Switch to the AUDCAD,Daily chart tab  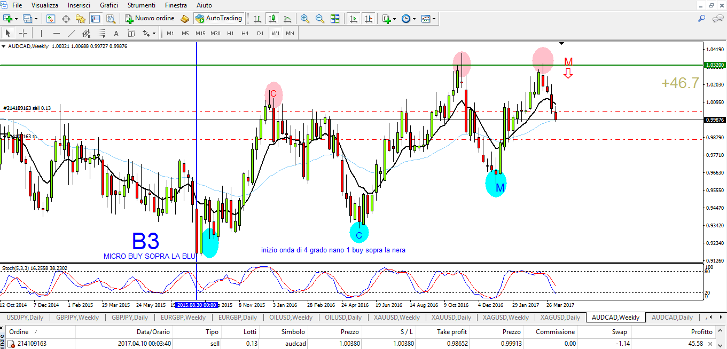pos(673,318)
